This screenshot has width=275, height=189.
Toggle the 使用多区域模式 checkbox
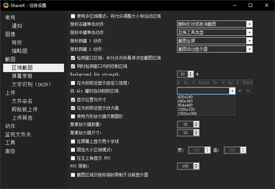pyautogui.click(x=73, y=16)
